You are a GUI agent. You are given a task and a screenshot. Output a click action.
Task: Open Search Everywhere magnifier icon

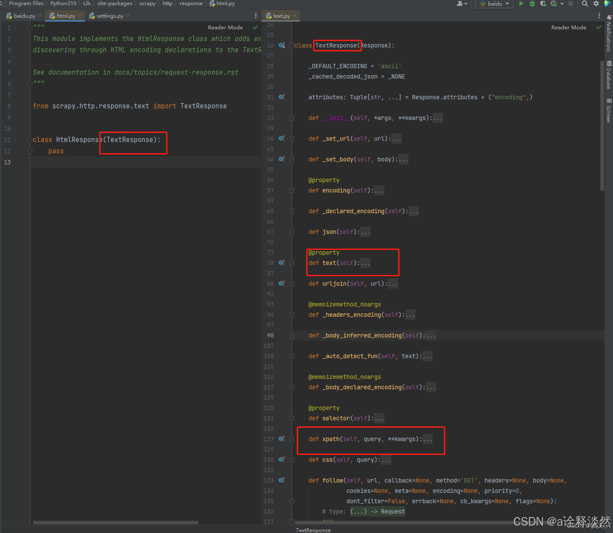click(585, 3)
